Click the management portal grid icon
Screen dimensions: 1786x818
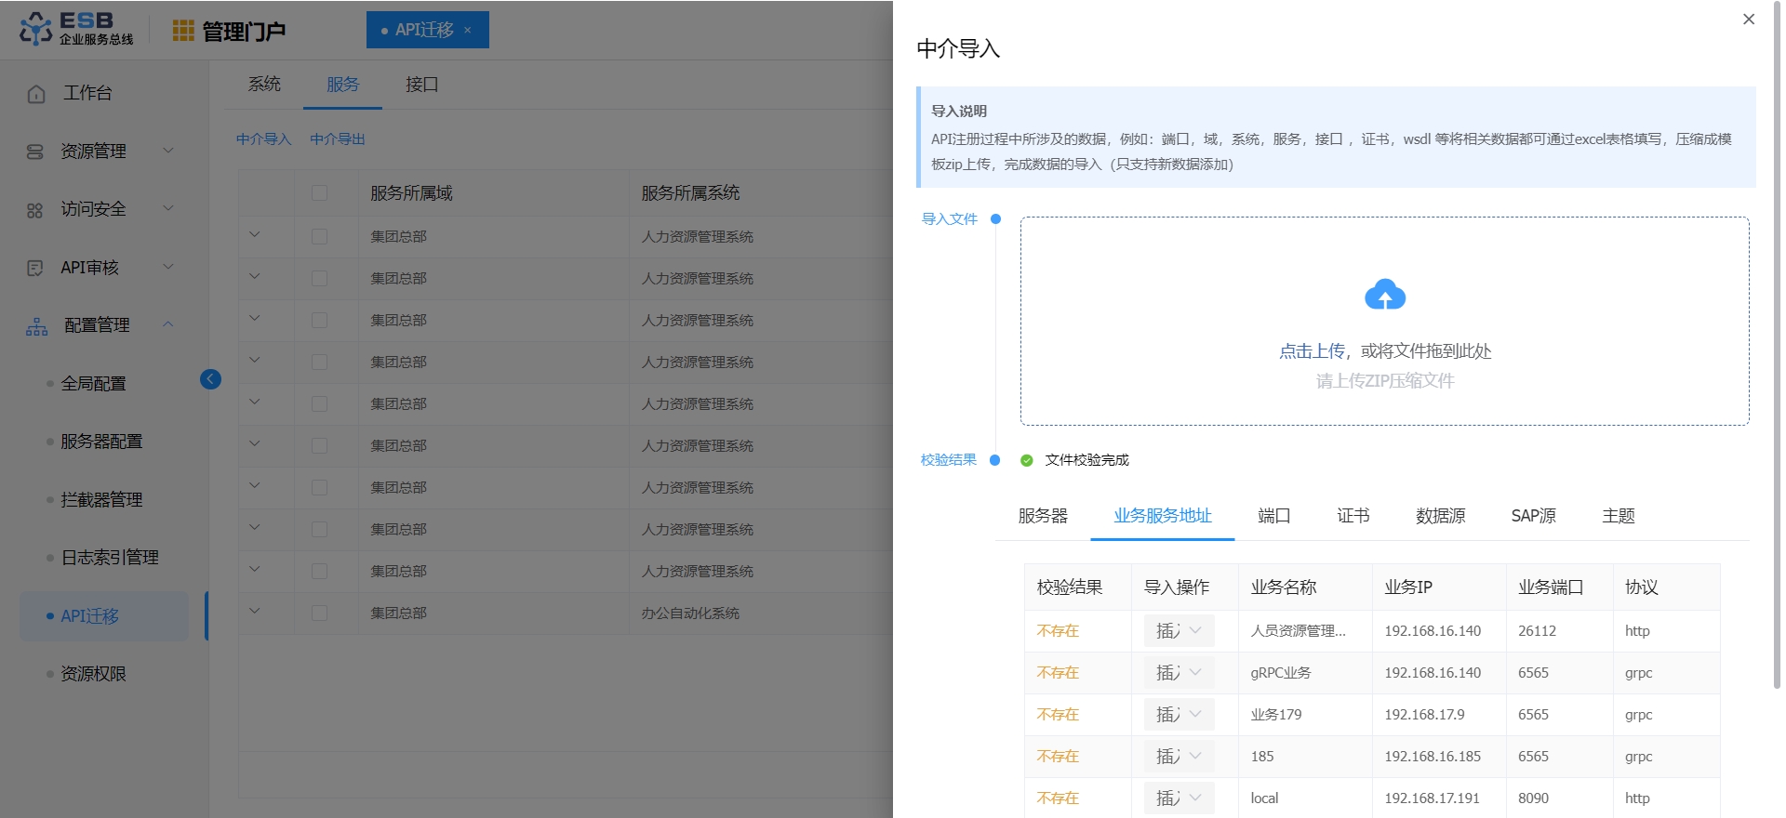click(183, 31)
